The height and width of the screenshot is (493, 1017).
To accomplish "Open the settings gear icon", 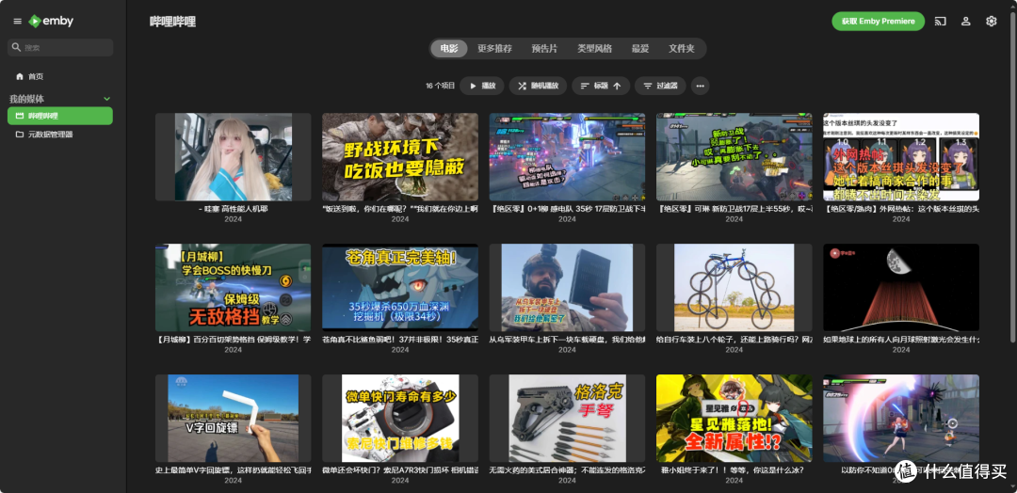I will (x=991, y=22).
